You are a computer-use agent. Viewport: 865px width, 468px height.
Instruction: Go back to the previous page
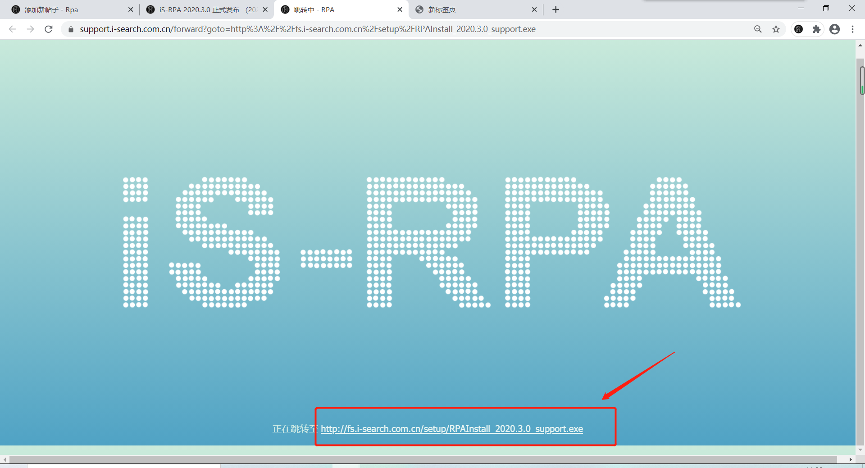pos(13,29)
